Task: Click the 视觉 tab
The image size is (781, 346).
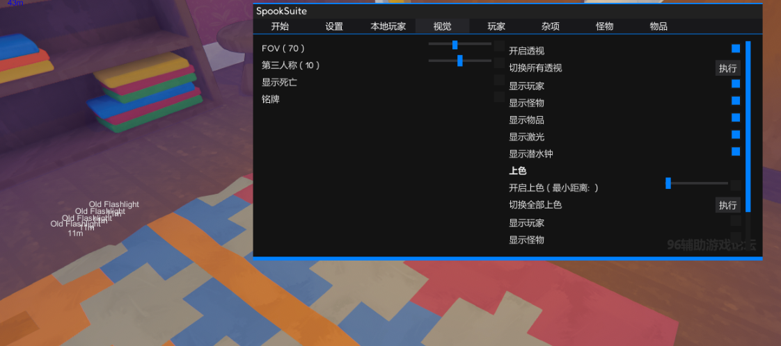Action: click(442, 26)
